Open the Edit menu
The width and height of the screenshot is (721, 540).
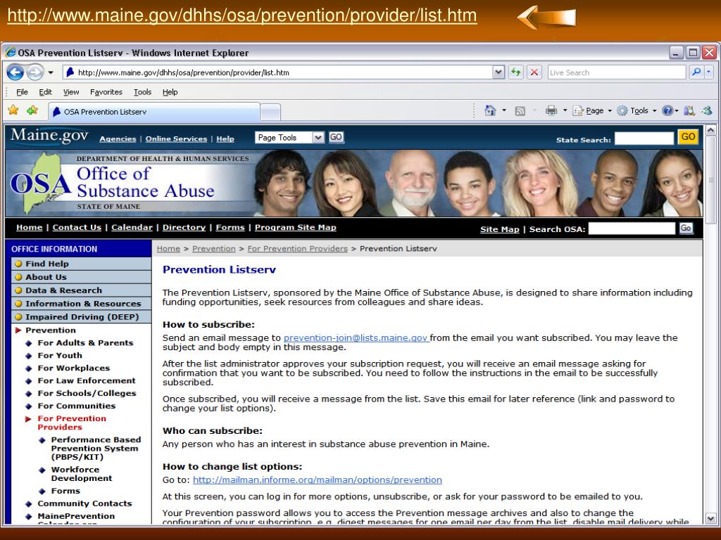pyautogui.click(x=45, y=92)
